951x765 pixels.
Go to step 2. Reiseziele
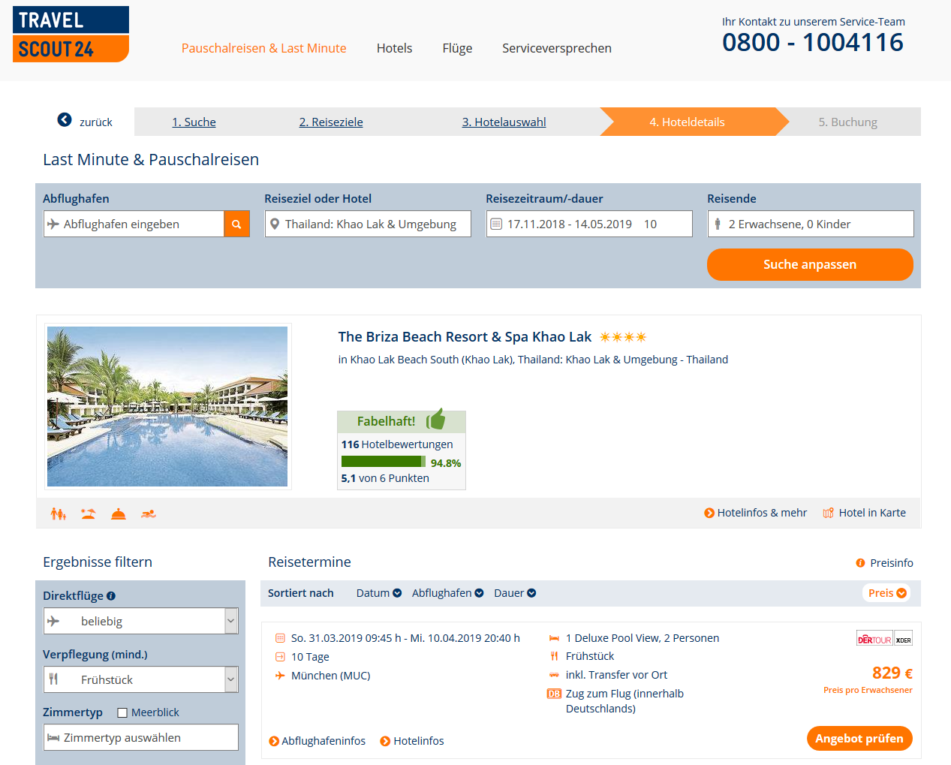pyautogui.click(x=331, y=122)
